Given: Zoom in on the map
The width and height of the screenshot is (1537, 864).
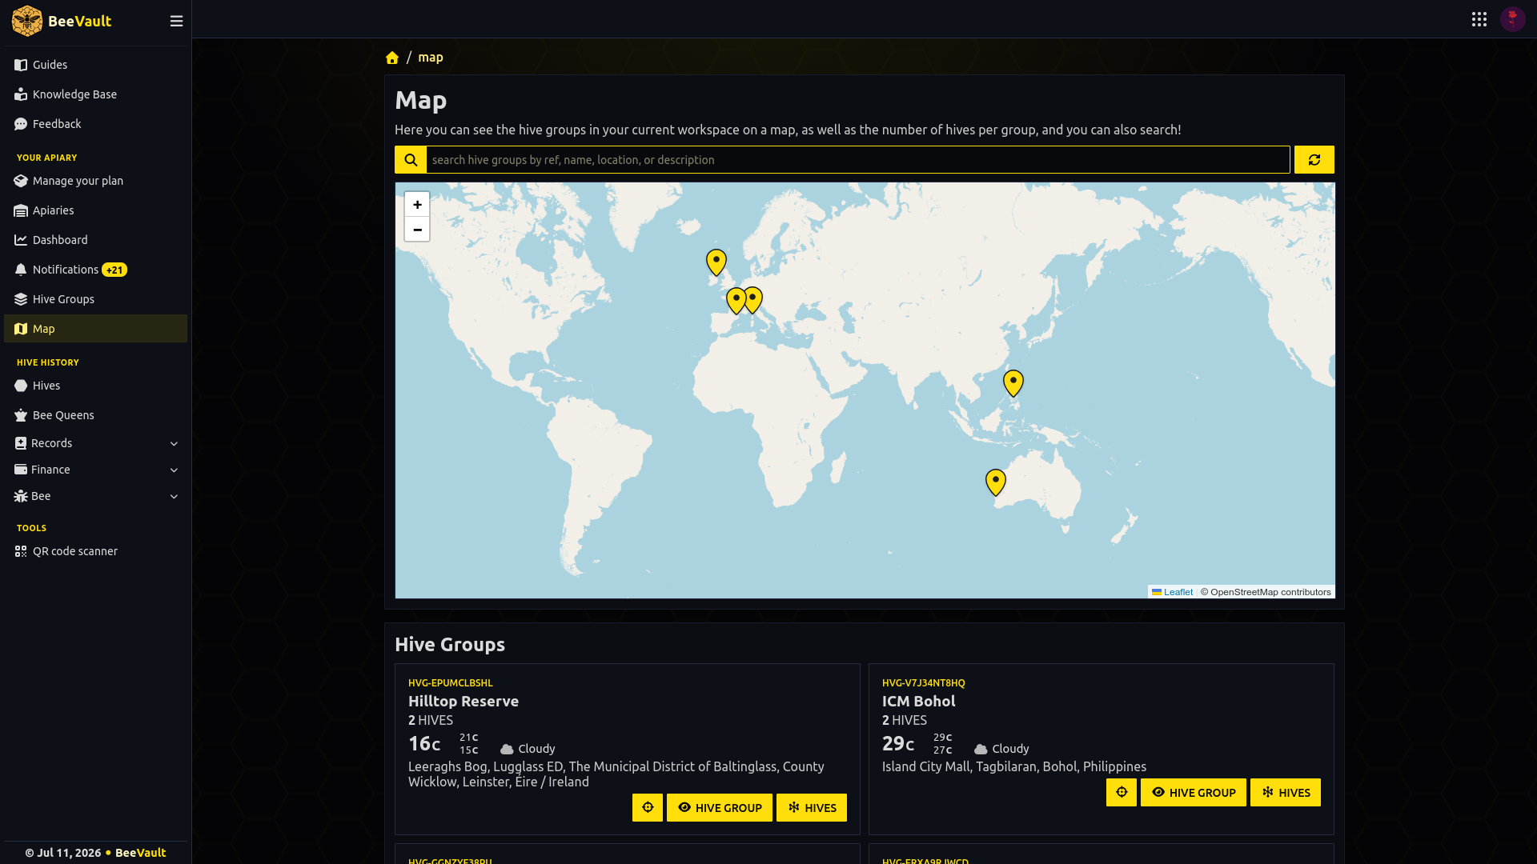Looking at the screenshot, I should coord(417,205).
